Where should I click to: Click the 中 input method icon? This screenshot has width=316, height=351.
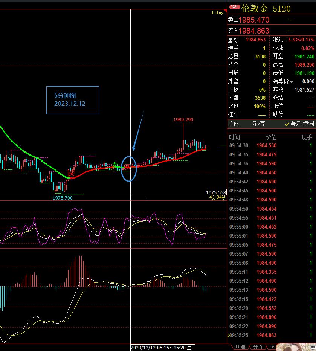click(313, 347)
